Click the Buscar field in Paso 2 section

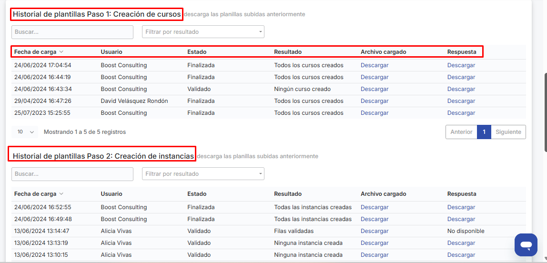click(72, 174)
